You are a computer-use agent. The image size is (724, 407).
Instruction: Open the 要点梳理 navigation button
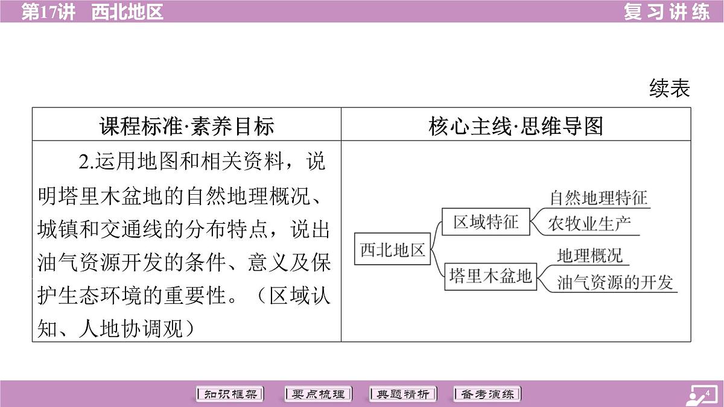[x=317, y=394]
